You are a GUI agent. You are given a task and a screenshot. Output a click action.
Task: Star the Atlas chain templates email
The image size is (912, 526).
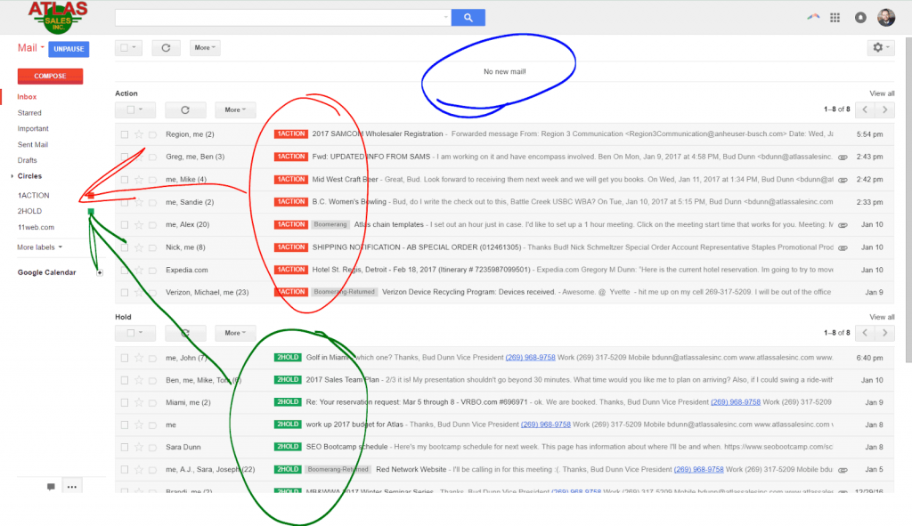(138, 225)
